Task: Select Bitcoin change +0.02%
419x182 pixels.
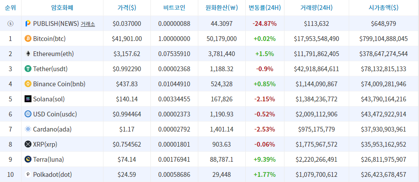Action: (x=265, y=39)
